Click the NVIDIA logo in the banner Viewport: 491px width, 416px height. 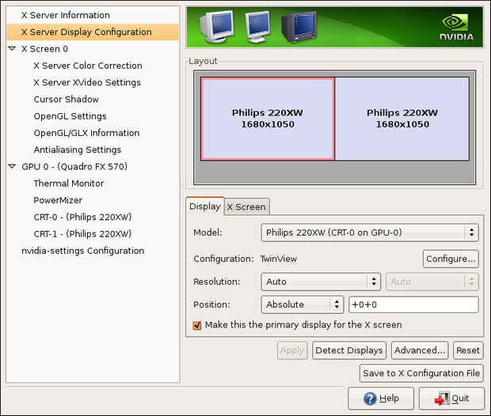coord(457,28)
